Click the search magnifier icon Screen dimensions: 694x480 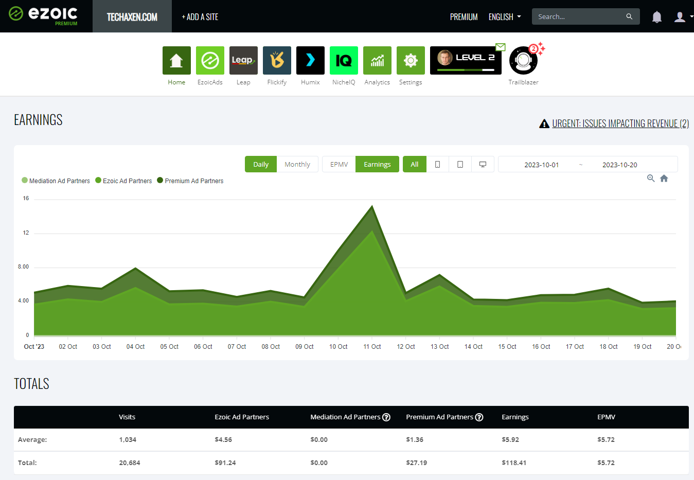point(629,16)
